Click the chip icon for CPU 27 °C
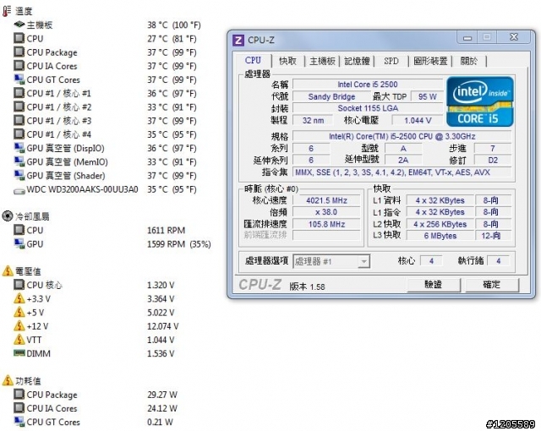 click(x=19, y=38)
